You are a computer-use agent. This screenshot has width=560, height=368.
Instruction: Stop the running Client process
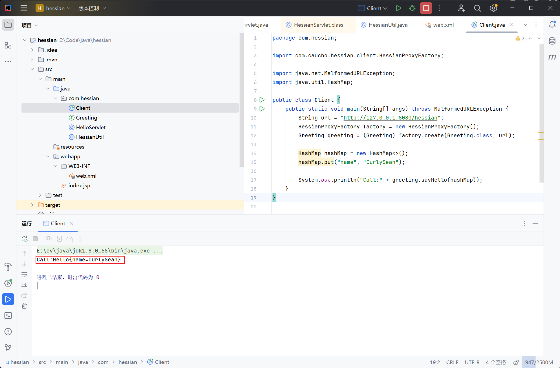coord(426,8)
